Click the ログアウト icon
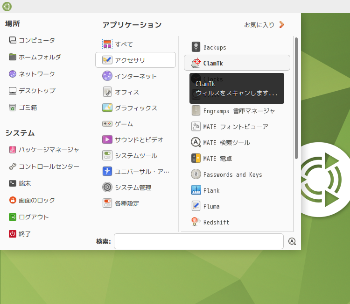350x304 pixels. 13,217
